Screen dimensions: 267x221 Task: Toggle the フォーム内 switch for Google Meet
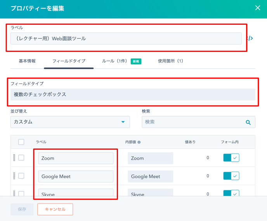point(231,176)
